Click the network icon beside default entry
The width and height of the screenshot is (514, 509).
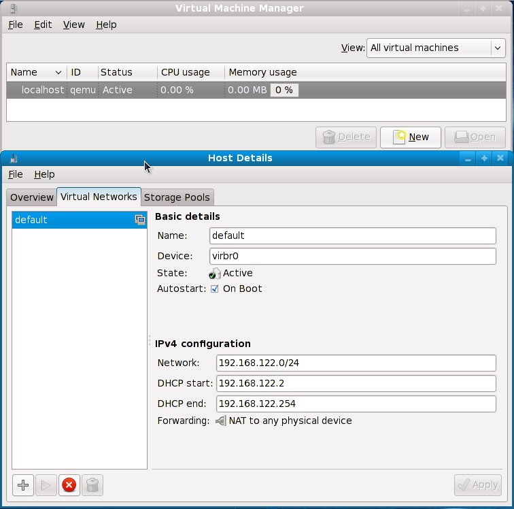(139, 220)
